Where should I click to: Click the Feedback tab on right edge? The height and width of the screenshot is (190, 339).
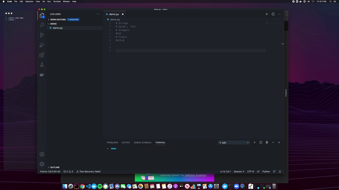click(286, 93)
